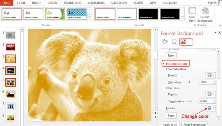This screenshot has height=126, width=222.
Task: Select slide 4 thumbnail
Action: click(x=11, y=70)
